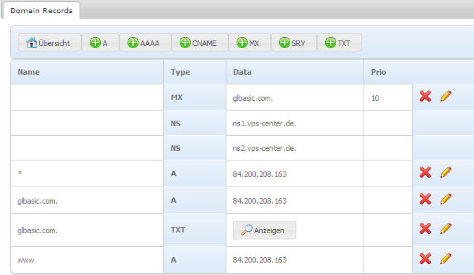Select IP 84.200.208.163 in www row
The height and width of the screenshot is (275, 474).
click(x=295, y=260)
